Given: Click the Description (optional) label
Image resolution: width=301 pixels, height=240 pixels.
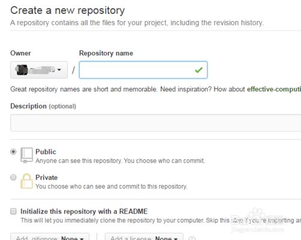Looking at the screenshot, I should pyautogui.click(x=43, y=106).
